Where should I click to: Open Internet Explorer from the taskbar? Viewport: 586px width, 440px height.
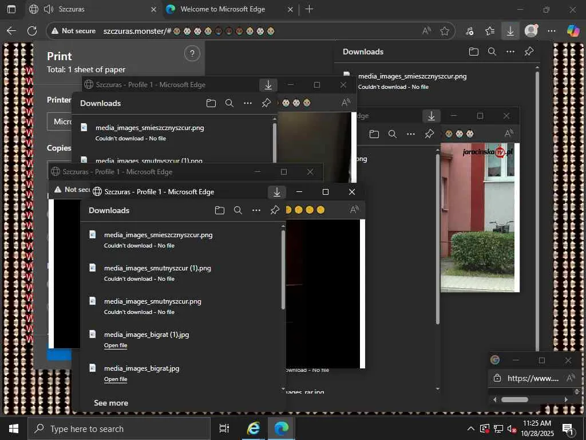coord(253,429)
